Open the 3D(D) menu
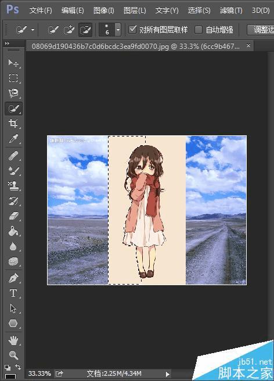Viewport: 274px width, 381px height. pyautogui.click(x=261, y=10)
